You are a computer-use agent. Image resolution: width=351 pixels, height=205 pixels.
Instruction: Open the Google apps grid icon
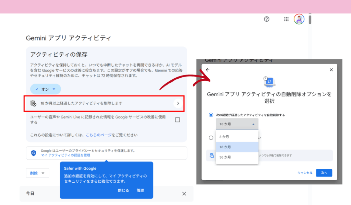point(287,19)
